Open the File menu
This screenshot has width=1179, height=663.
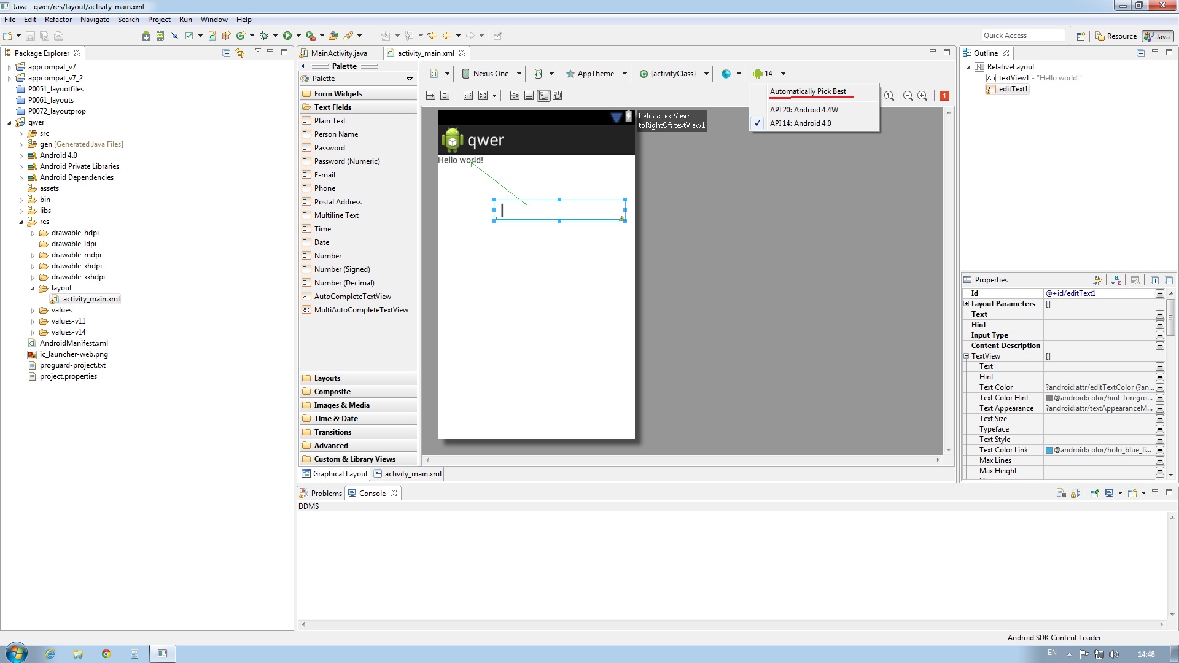10,20
